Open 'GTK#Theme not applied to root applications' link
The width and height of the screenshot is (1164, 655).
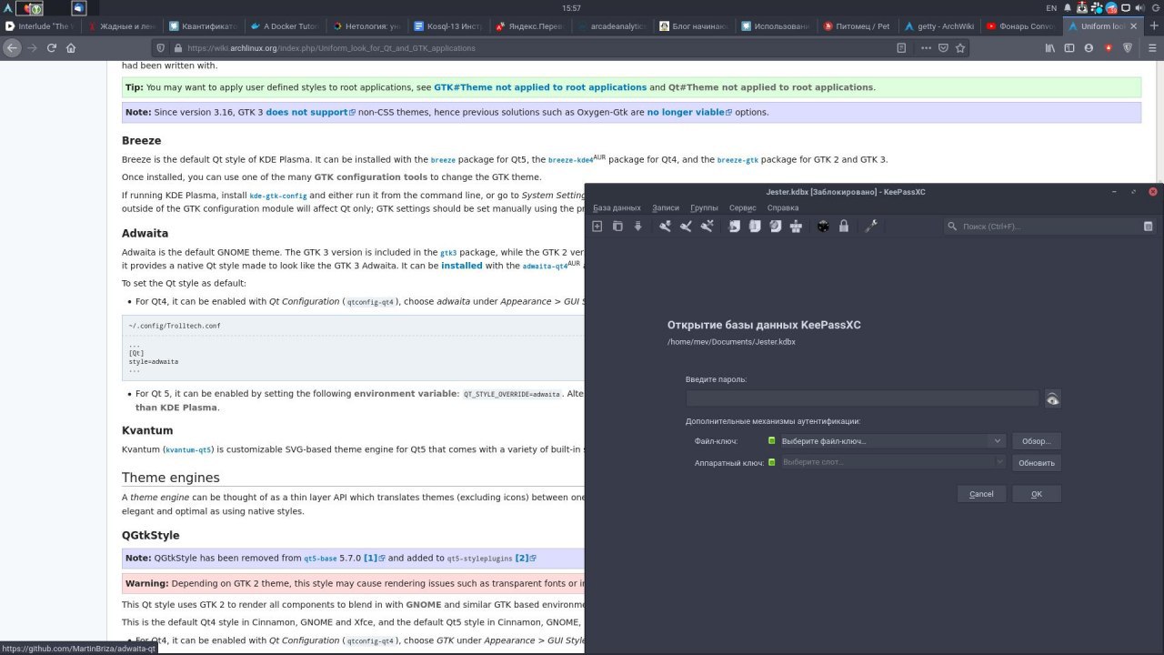(540, 87)
